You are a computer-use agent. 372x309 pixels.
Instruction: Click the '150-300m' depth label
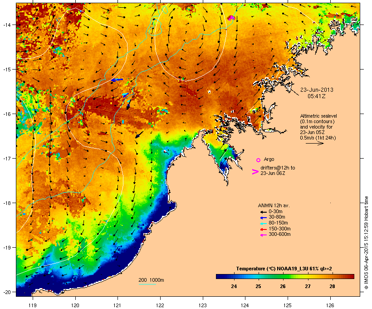click(x=279, y=229)
